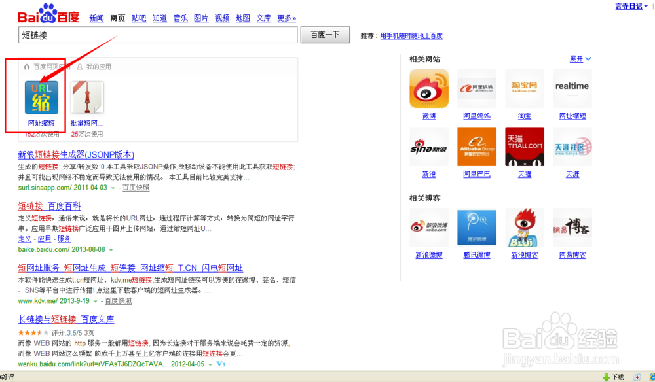This screenshot has width=655, height=382.
Task: Open the blue Tencent Weibo icon
Action: 477,227
